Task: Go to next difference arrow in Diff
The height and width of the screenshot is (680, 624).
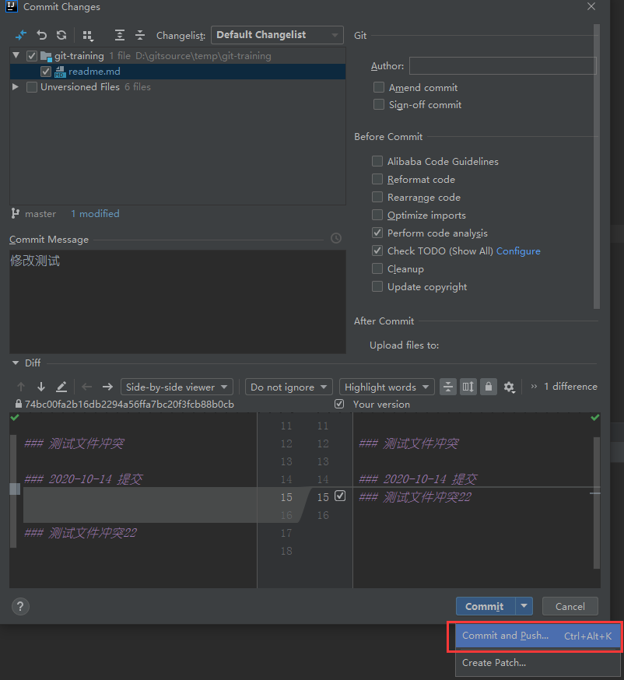Action: (x=41, y=387)
